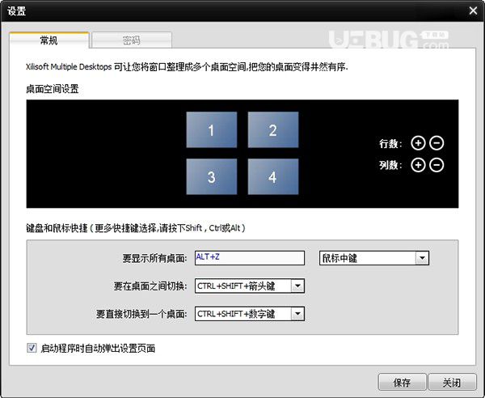Viewport: 485px width, 398px height.
Task: Expand the 鼠标中键 dropdown arrow
Action: pos(422,258)
